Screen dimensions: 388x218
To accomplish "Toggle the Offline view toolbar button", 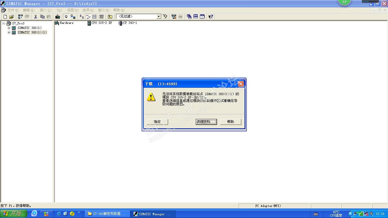I will pyautogui.click(x=73, y=17).
